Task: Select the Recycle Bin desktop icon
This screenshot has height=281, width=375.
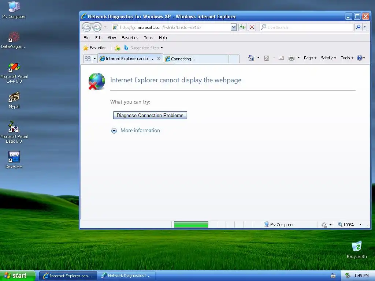Action: click(x=357, y=250)
